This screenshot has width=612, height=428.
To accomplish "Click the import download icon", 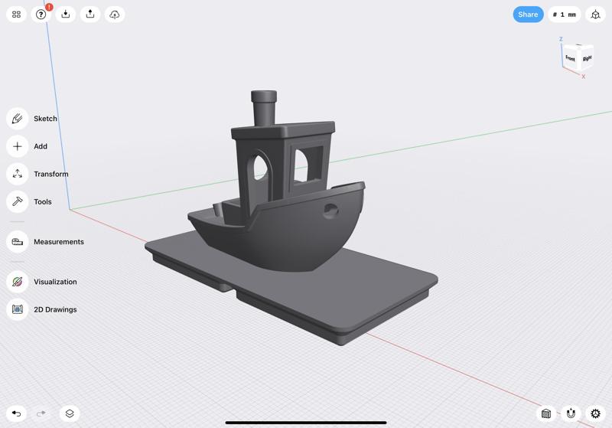I will point(66,15).
